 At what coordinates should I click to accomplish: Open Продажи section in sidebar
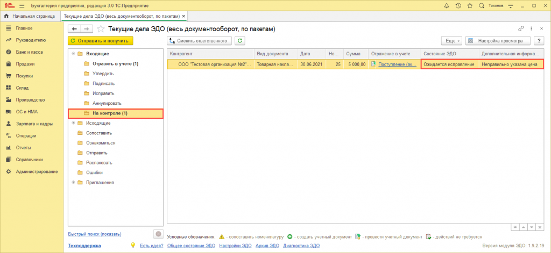(x=25, y=64)
